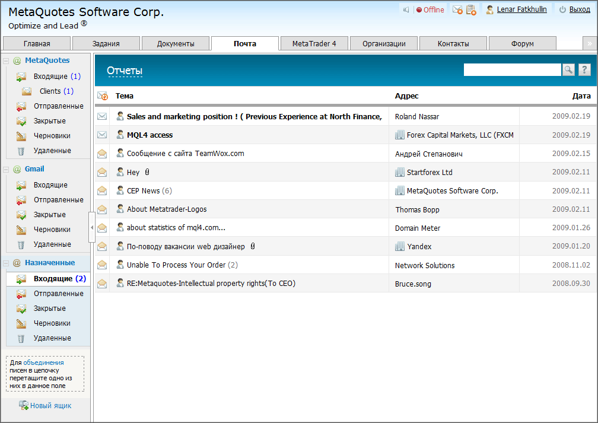Click the power icon beside Выход

(x=562, y=9)
